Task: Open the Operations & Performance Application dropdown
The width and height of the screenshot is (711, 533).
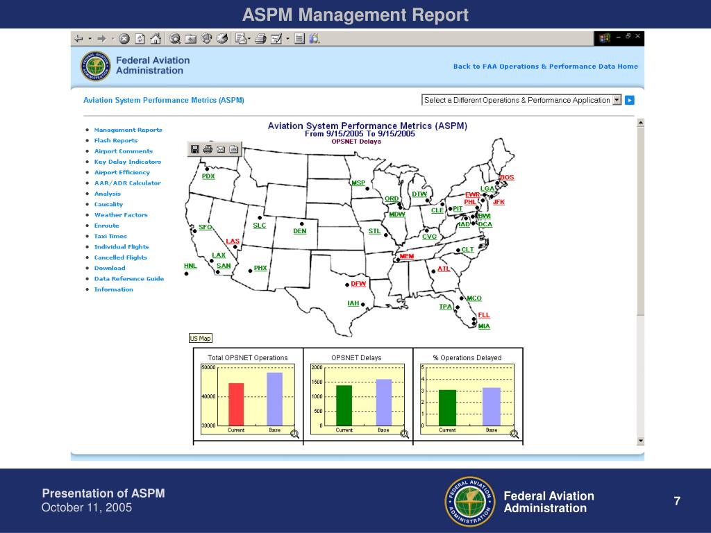Action: click(x=617, y=100)
